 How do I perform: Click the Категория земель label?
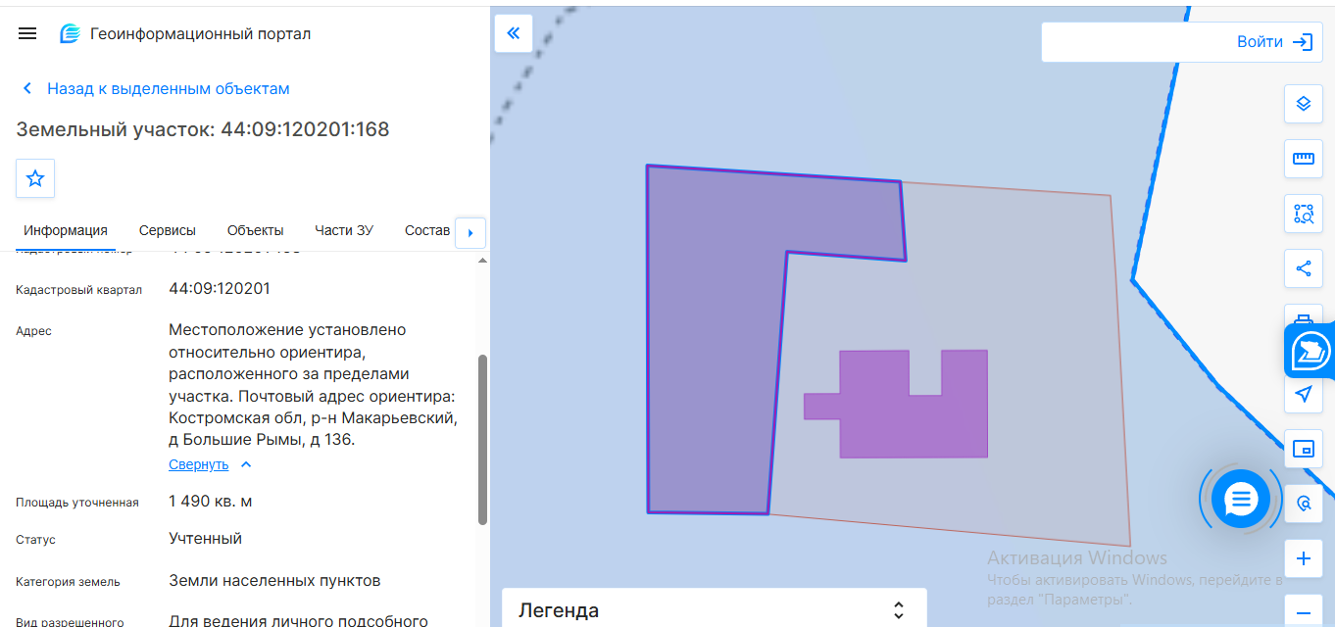coord(69,582)
